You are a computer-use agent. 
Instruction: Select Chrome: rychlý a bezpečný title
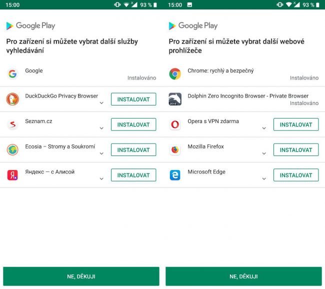(220, 70)
